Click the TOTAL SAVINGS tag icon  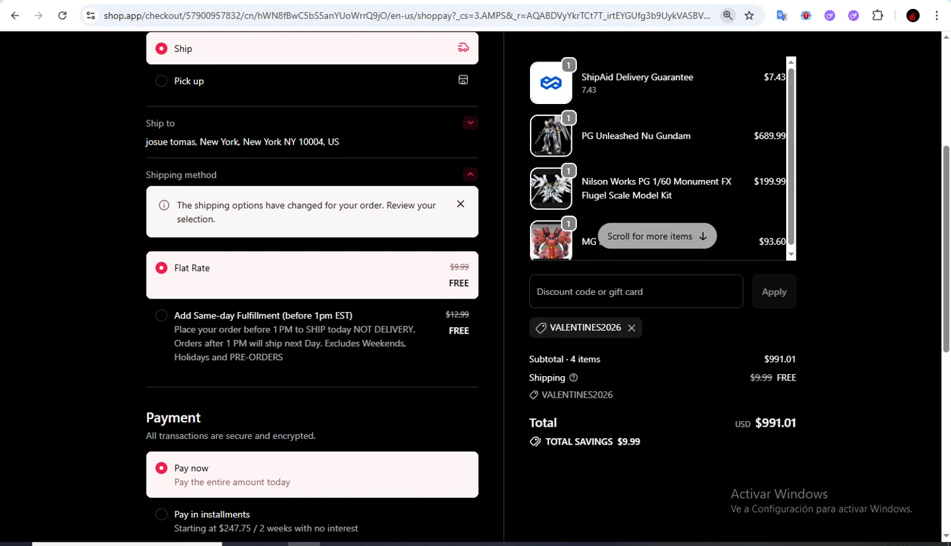click(x=535, y=441)
